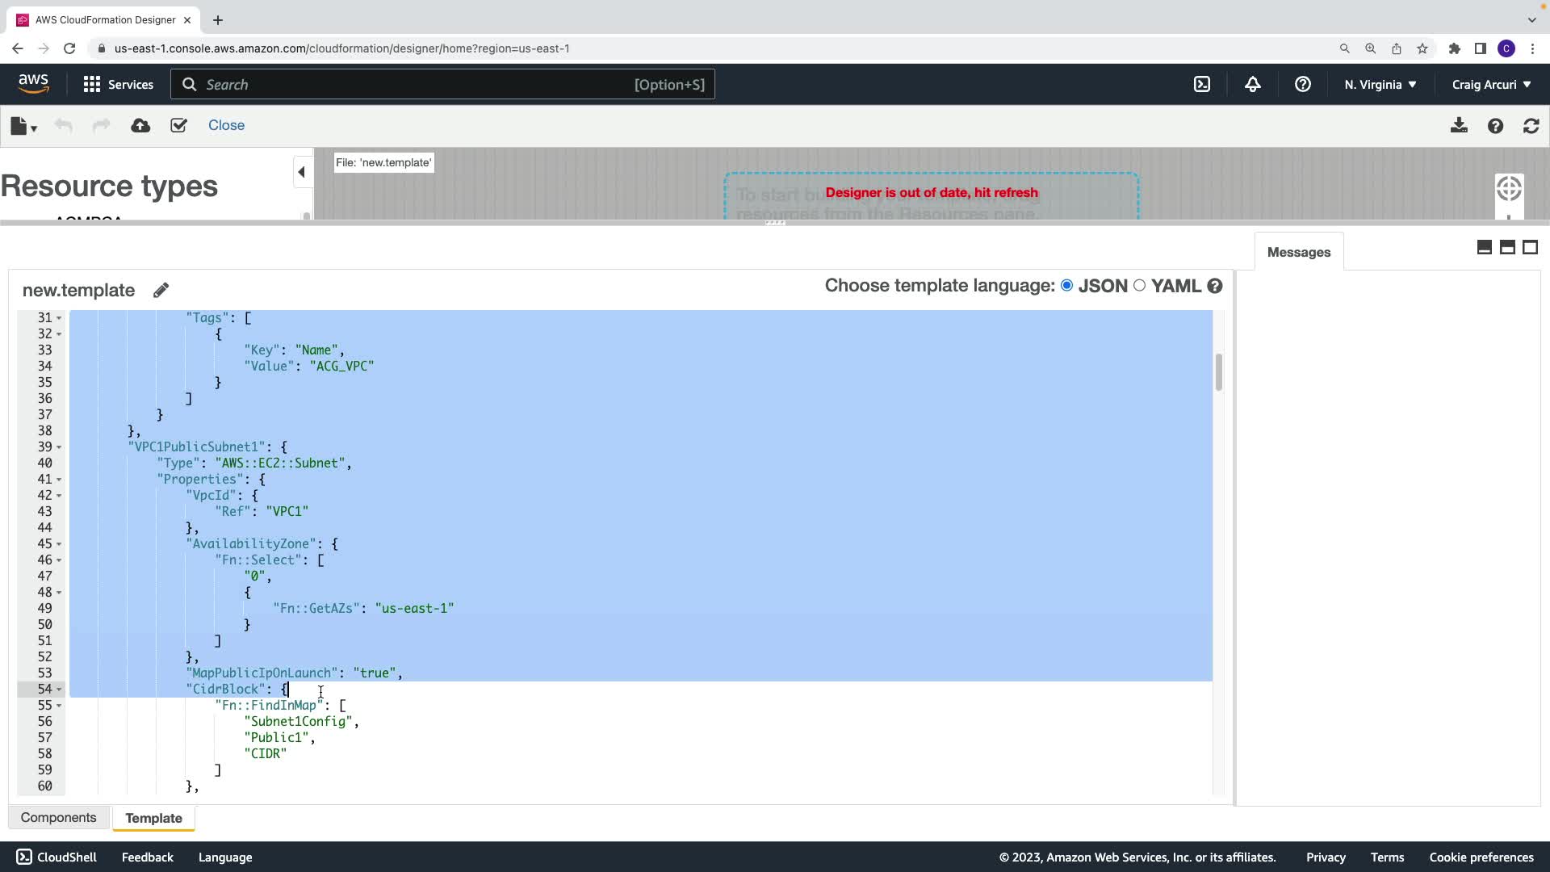
Task: Select the JSON template language radio
Action: click(x=1067, y=285)
